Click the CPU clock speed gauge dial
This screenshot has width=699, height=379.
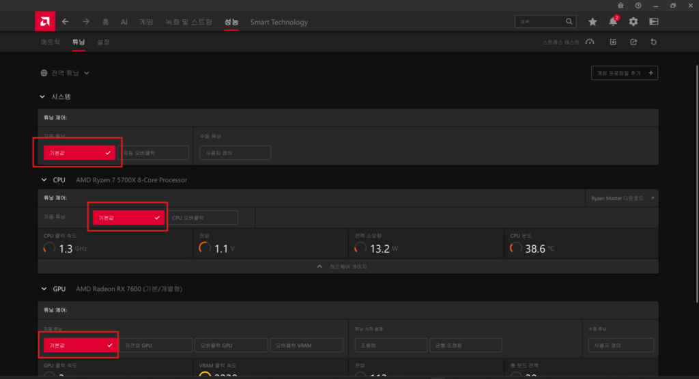click(49, 248)
